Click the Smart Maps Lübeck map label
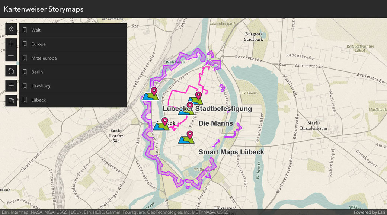Viewport: 387px width, 215px height. point(231,152)
